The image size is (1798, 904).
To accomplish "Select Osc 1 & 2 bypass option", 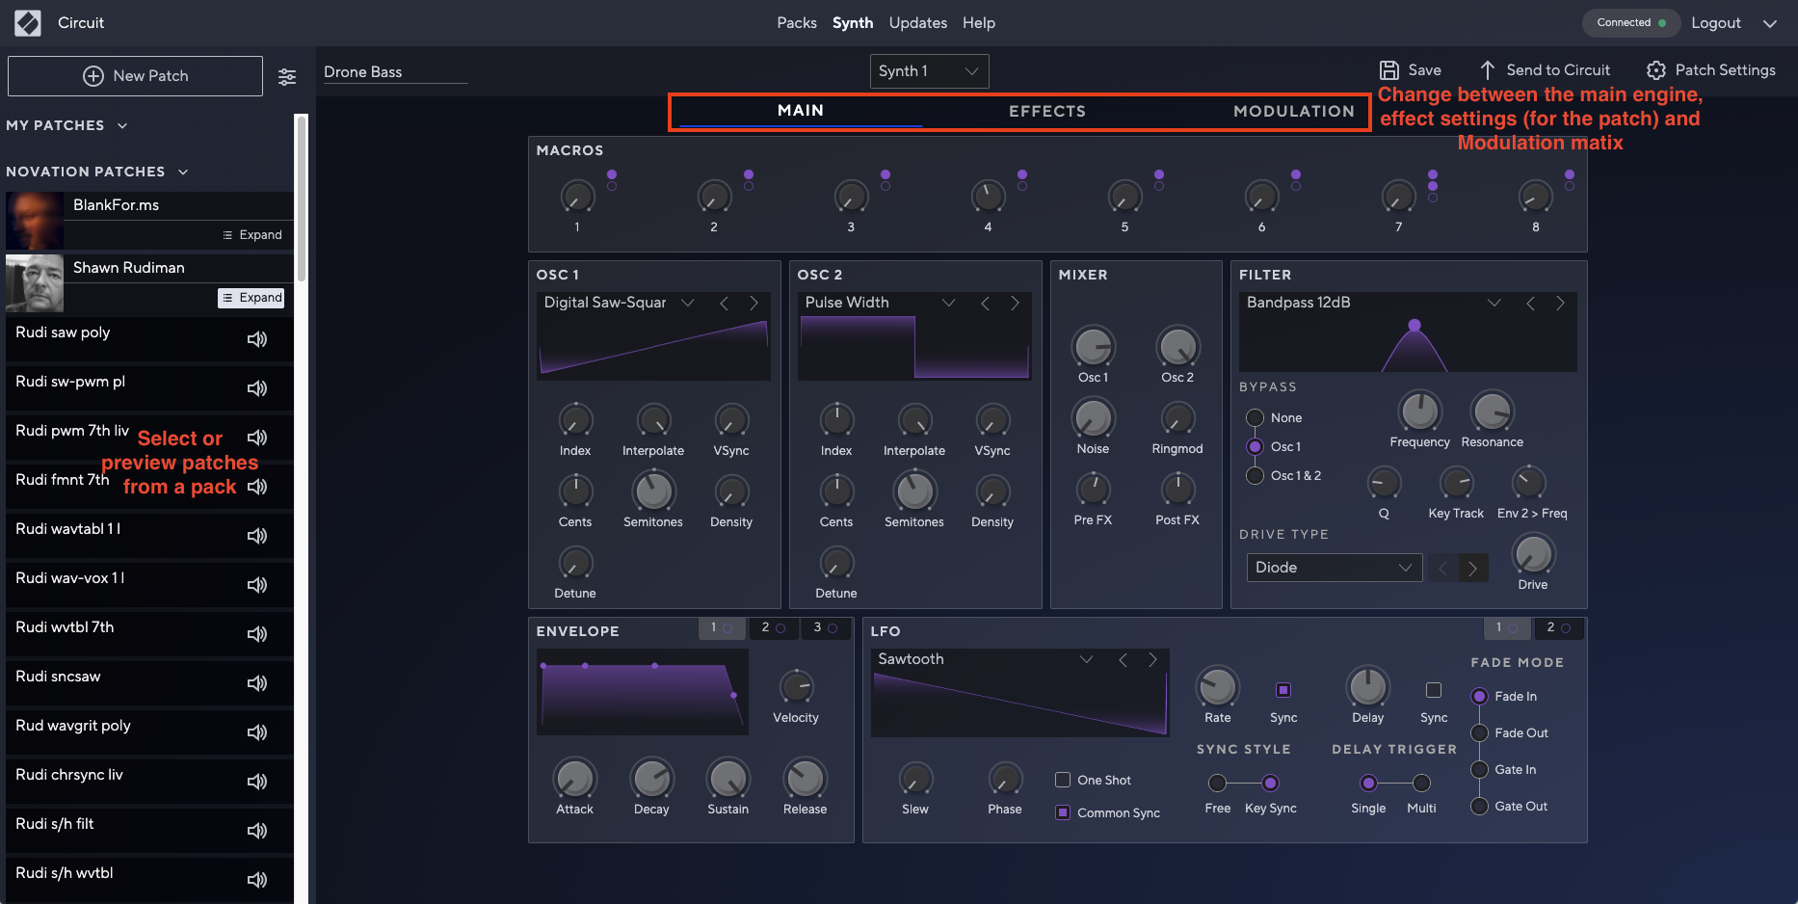I will 1256,475.
